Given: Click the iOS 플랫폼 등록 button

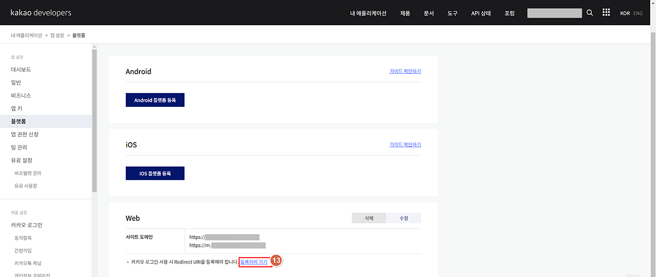Looking at the screenshot, I should (x=155, y=173).
